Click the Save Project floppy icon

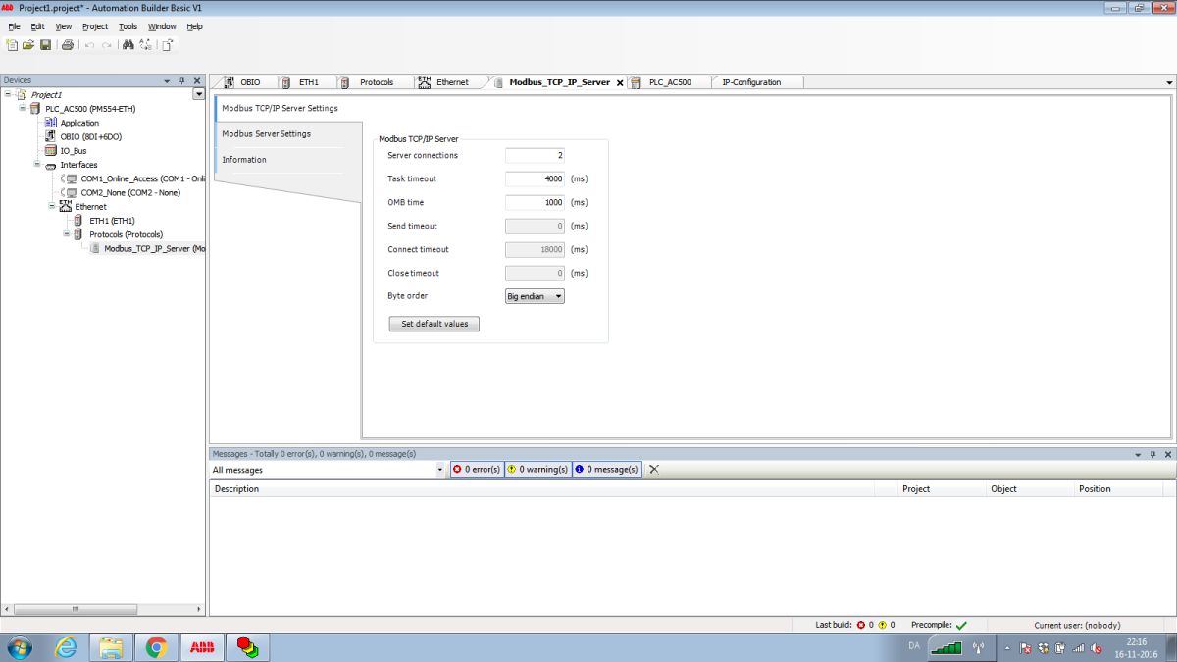pos(45,45)
